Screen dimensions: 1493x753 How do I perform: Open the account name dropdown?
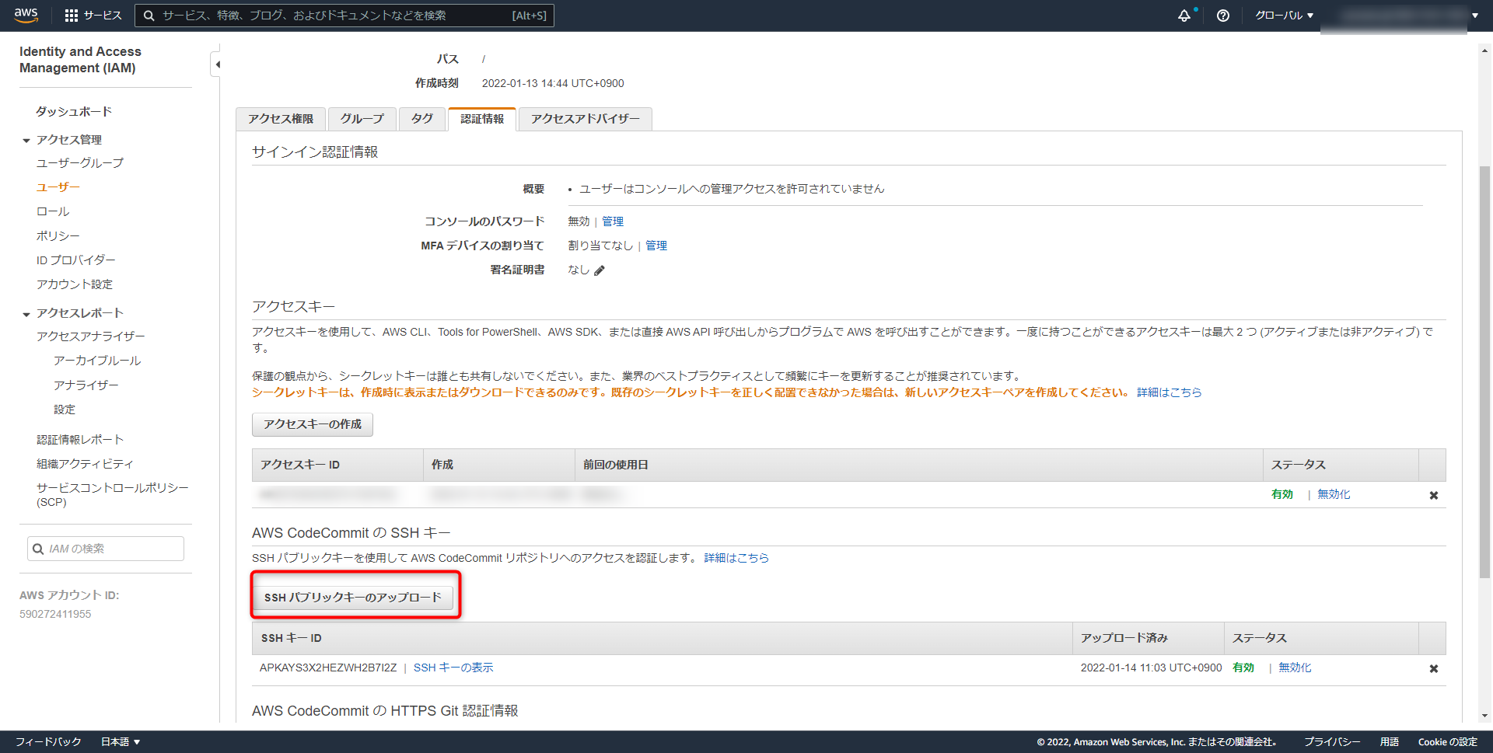tap(1475, 15)
